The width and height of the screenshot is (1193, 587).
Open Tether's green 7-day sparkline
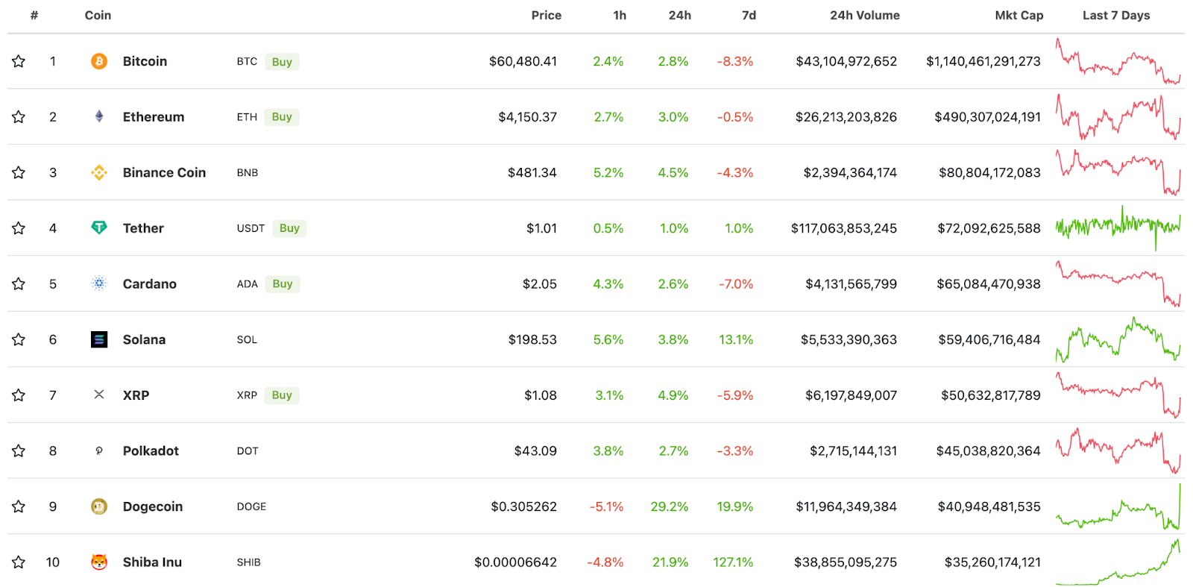1118,227
